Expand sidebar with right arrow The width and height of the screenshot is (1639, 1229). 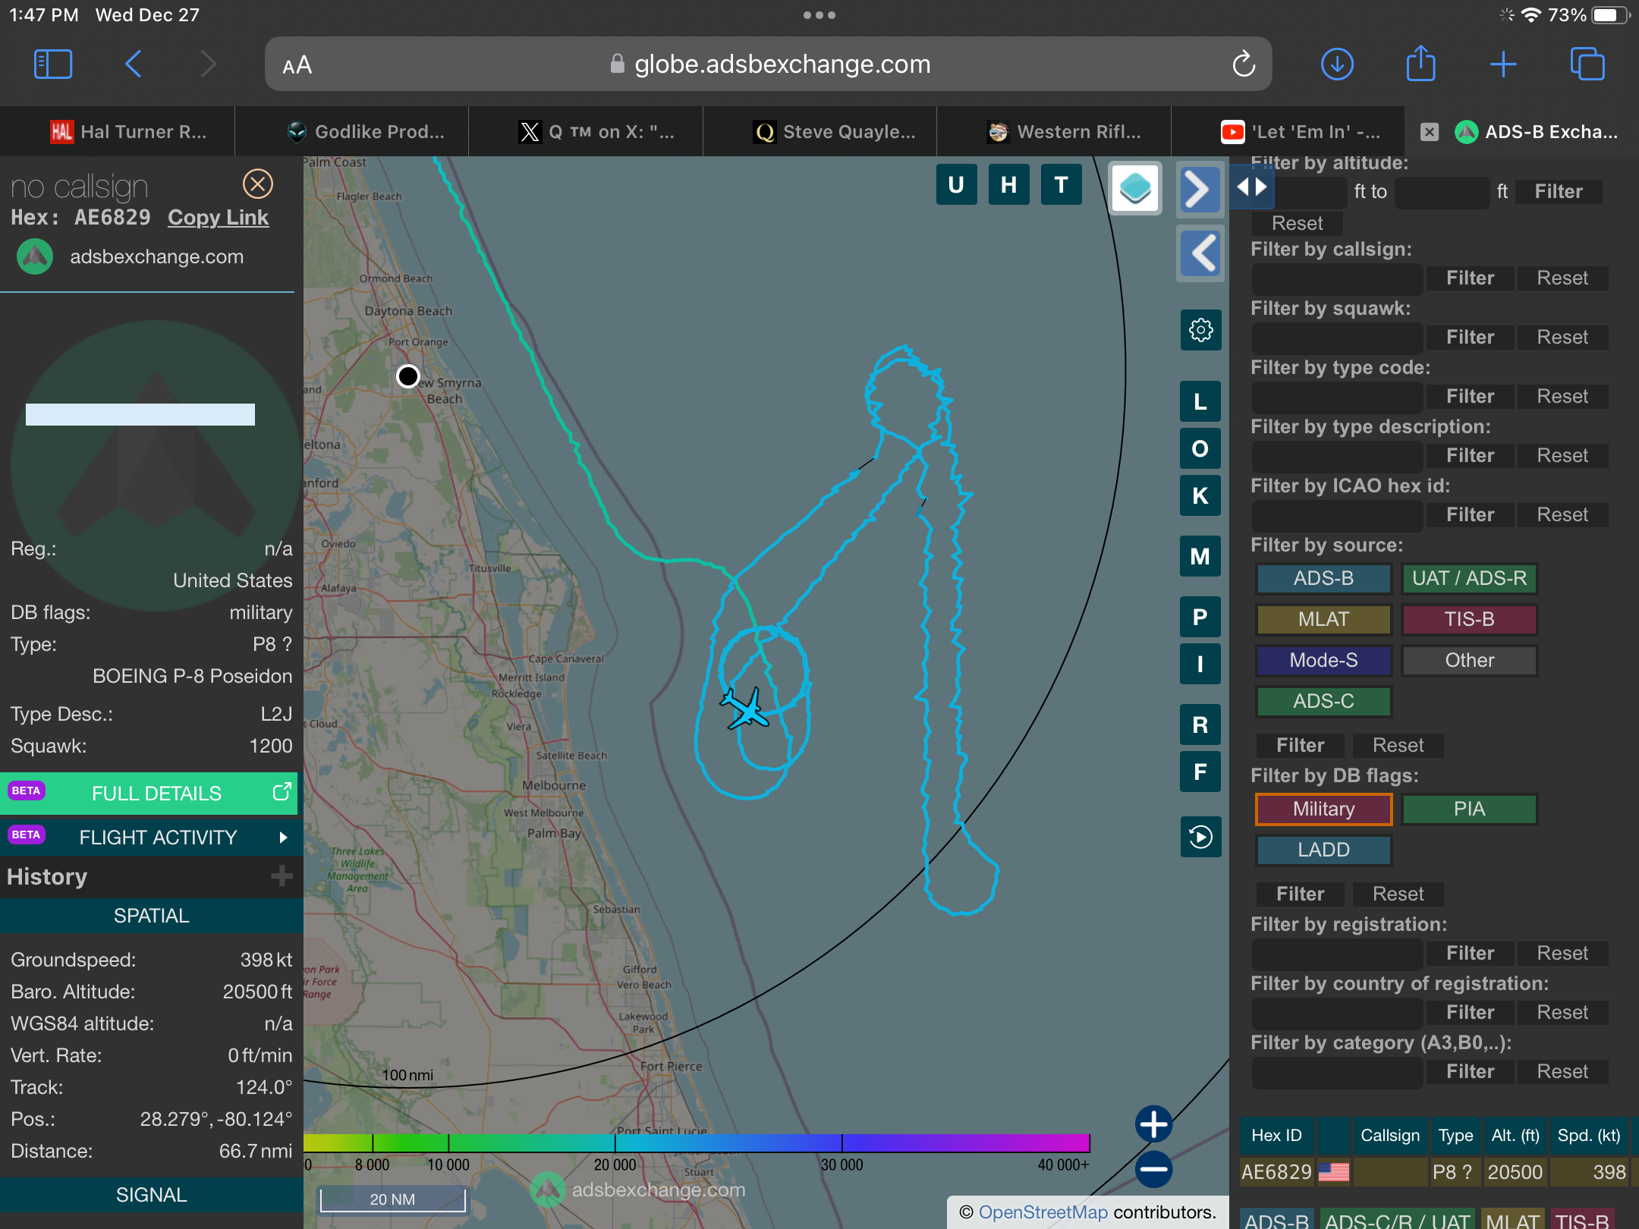tap(1199, 189)
